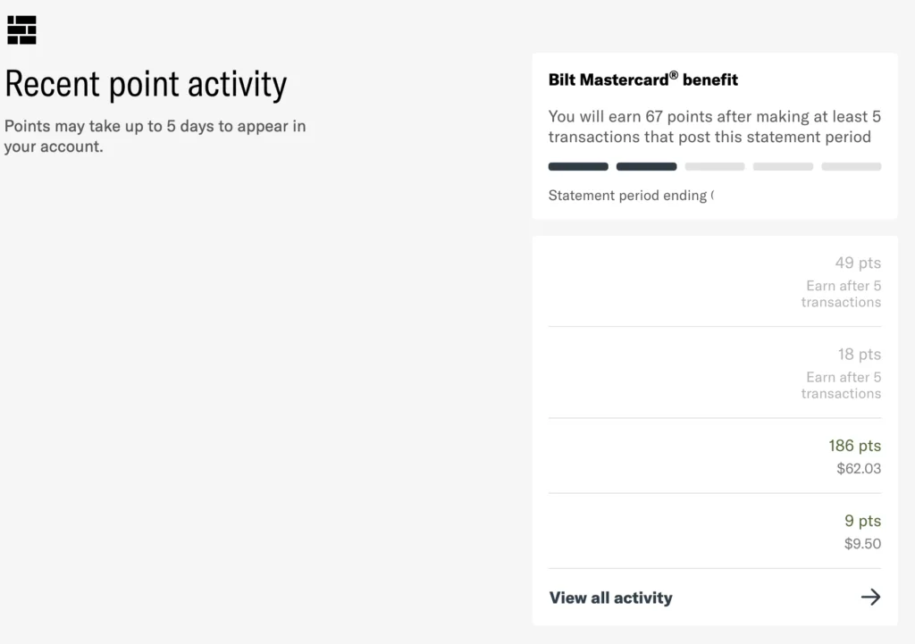Image resolution: width=915 pixels, height=644 pixels.
Task: Click the $9.50 transaction amount
Action: tap(862, 543)
